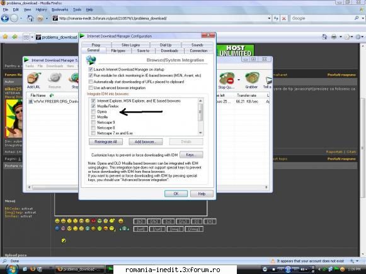Click Firefox quick launch icon on taskbar
The height and width of the screenshot is (274, 366).
[33, 269]
